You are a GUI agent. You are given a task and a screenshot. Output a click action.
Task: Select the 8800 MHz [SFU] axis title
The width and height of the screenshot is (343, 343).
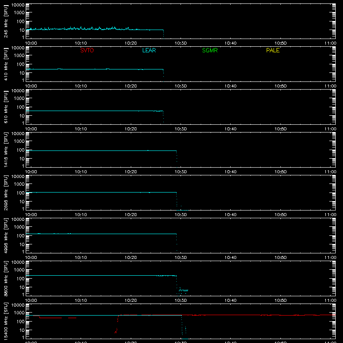tap(6, 278)
